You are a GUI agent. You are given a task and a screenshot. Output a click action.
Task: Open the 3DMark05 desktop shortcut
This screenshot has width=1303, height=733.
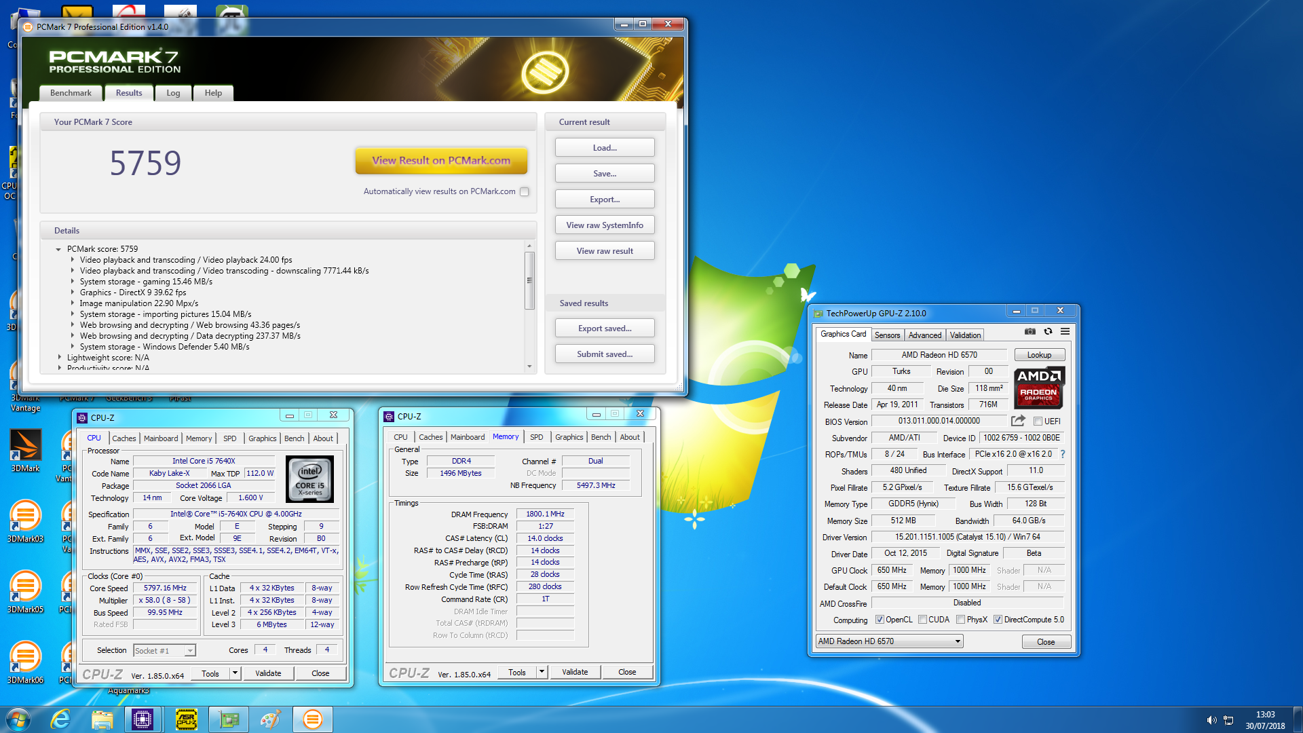25,592
